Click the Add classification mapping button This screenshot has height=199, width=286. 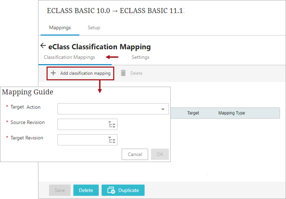[x=80, y=73]
